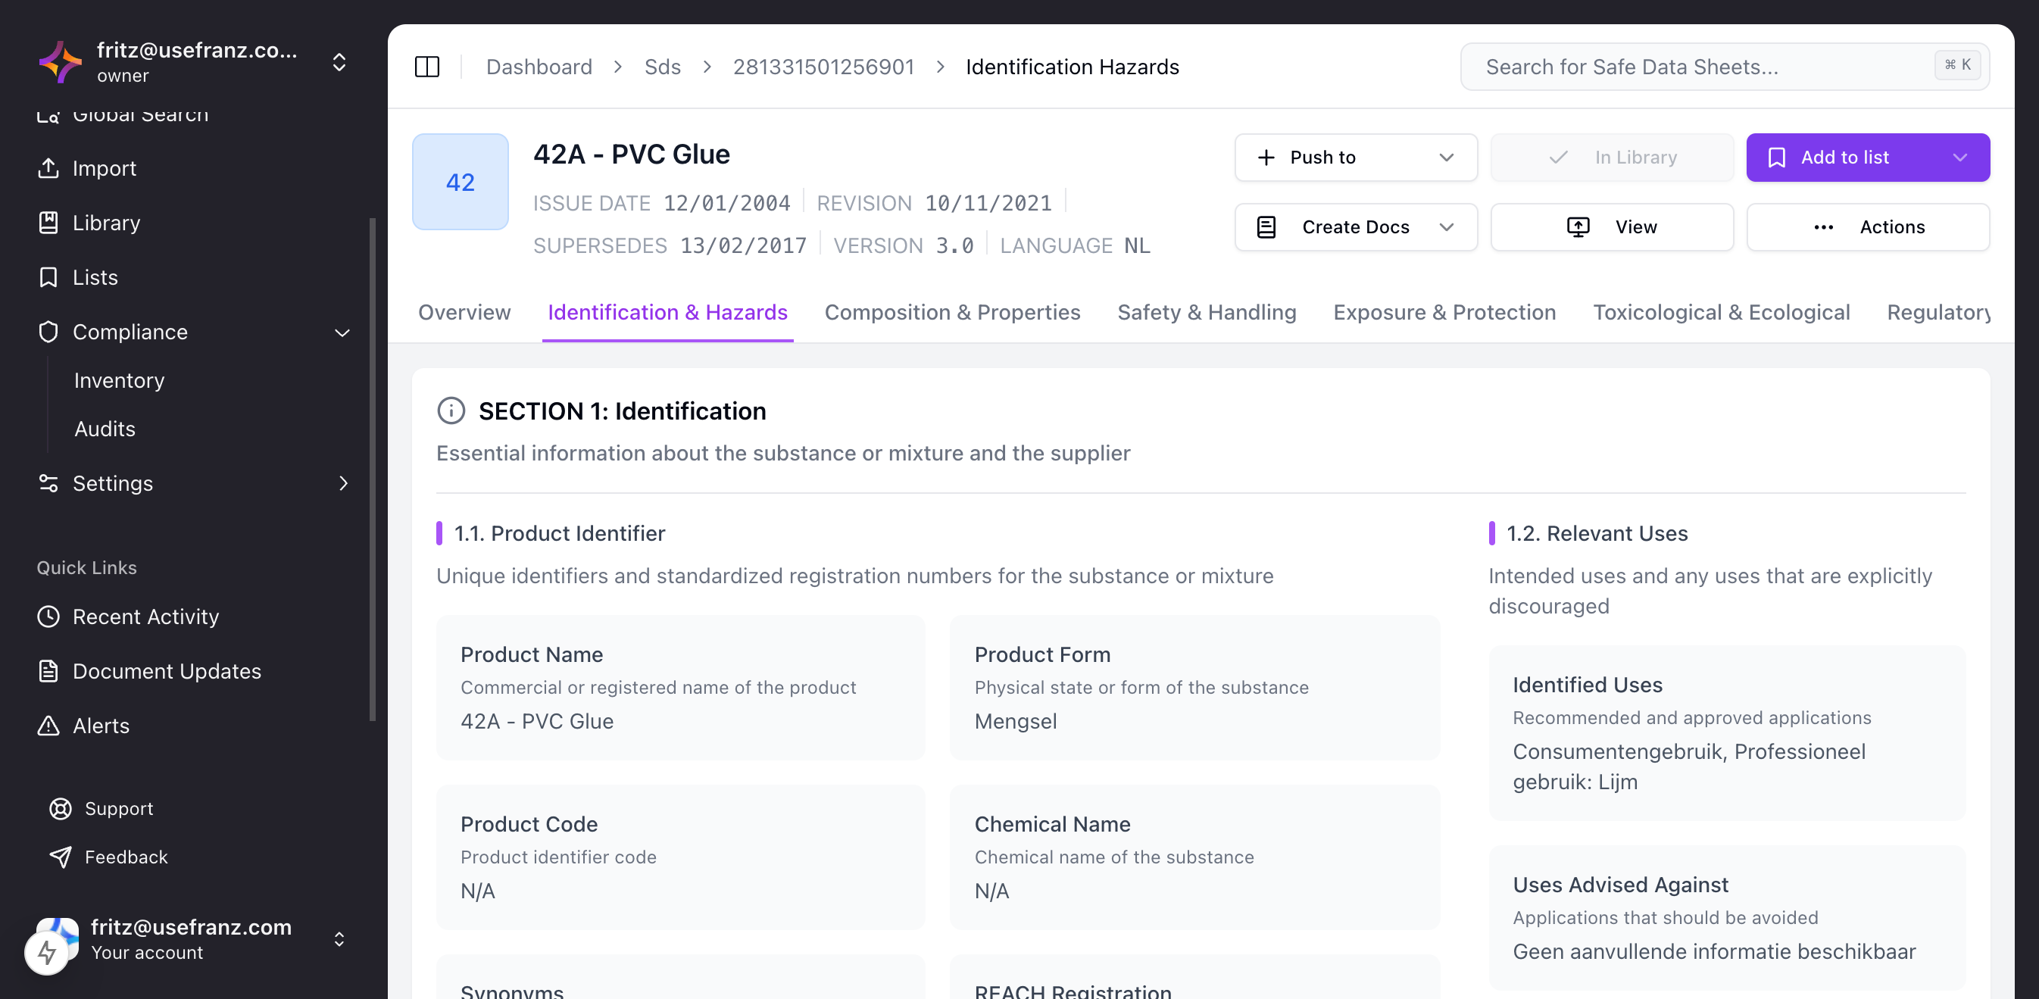2039x999 pixels.
Task: Click the Product Name card
Action: pos(680,687)
